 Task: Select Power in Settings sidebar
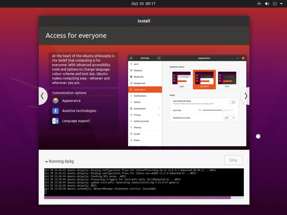pos(145,140)
